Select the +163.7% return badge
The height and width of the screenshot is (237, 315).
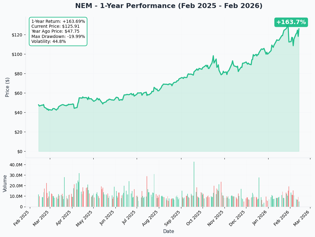291,22
